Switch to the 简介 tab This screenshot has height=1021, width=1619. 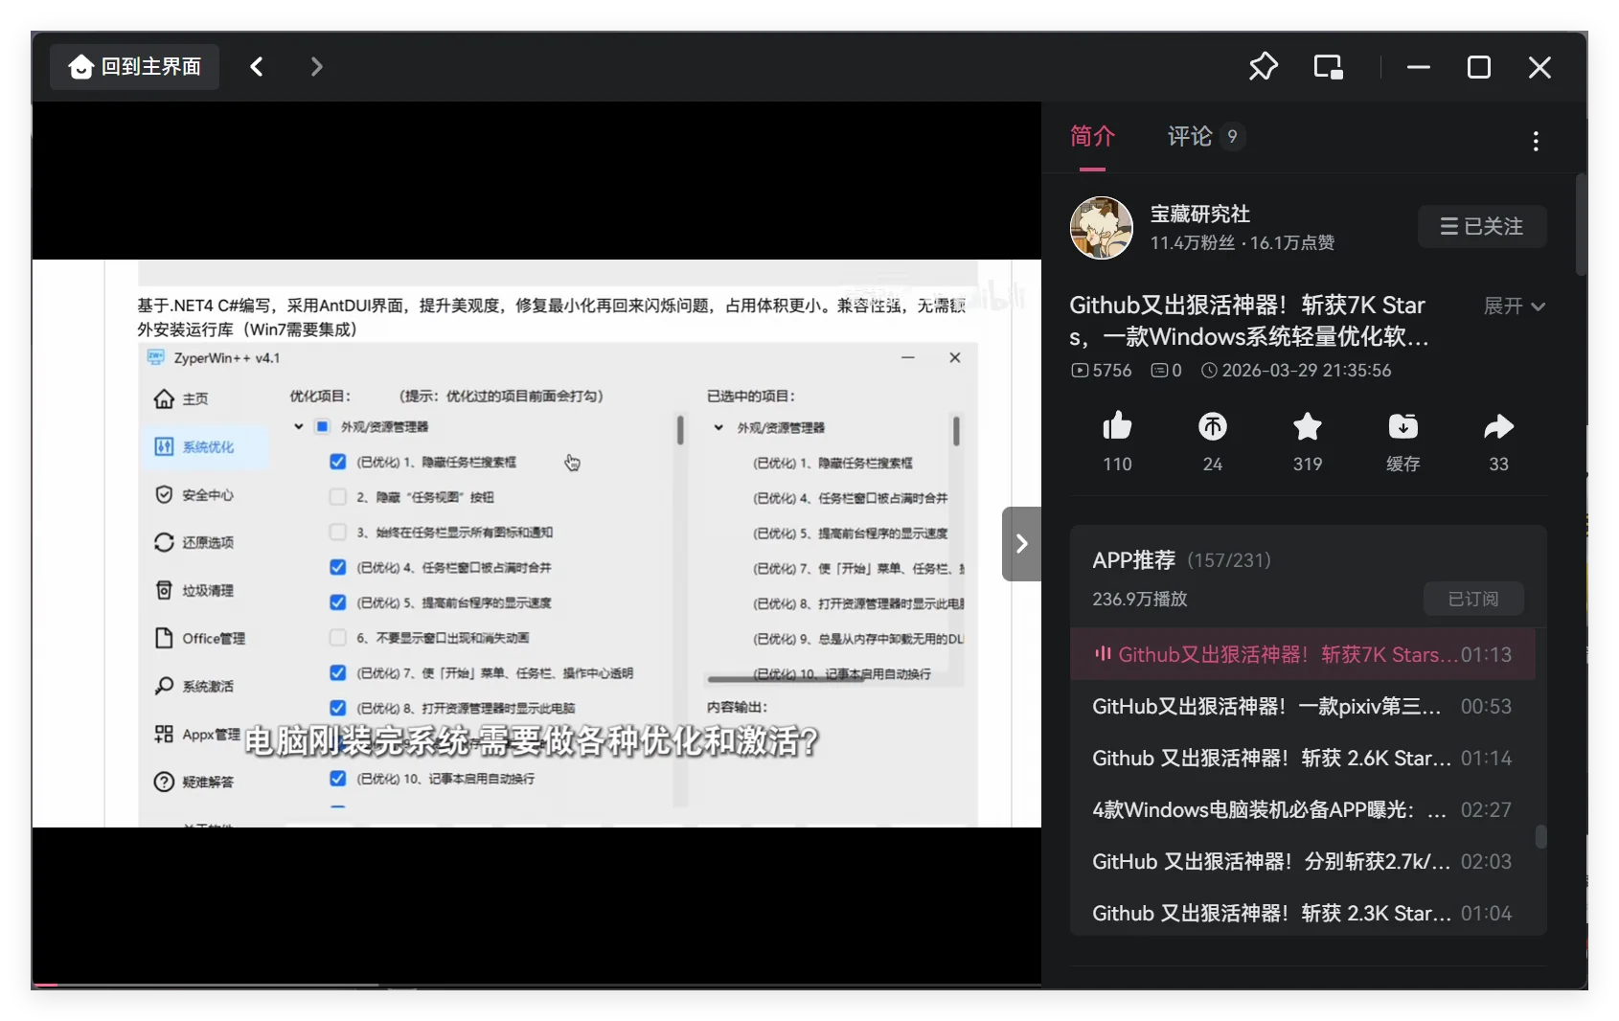(1092, 137)
